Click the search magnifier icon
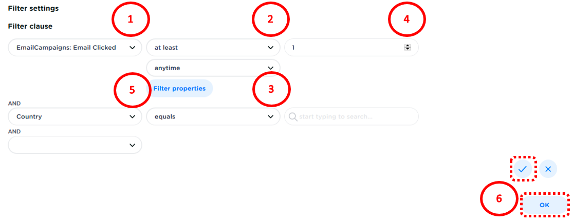Viewport: 573px width, 222px height. click(293, 116)
